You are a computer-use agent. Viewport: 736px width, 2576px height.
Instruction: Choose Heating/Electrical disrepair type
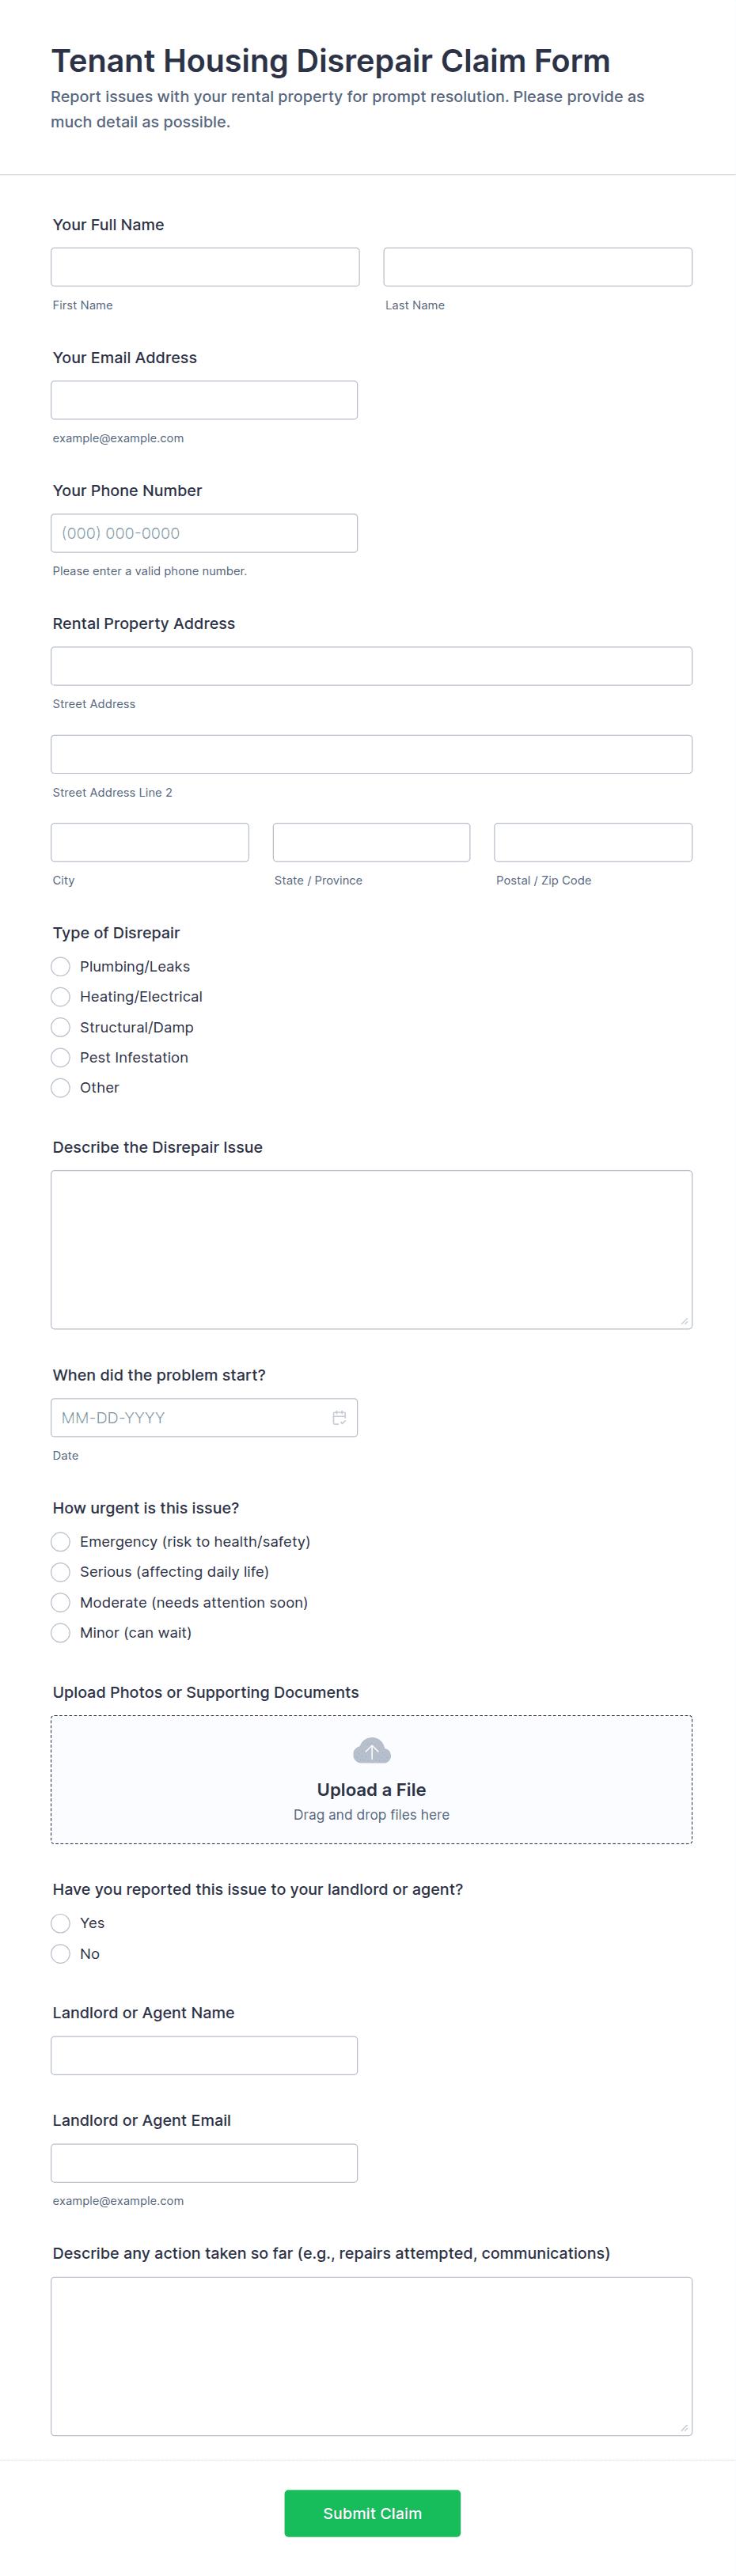[61, 997]
